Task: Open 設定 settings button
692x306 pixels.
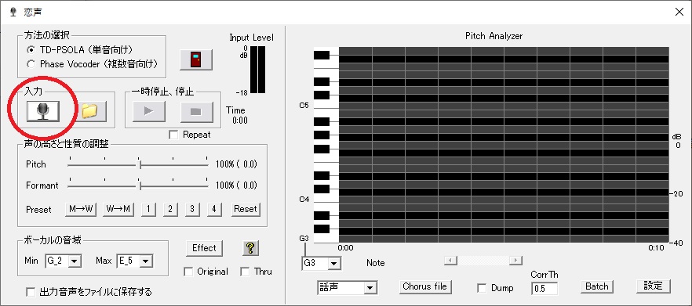Action: [x=653, y=286]
